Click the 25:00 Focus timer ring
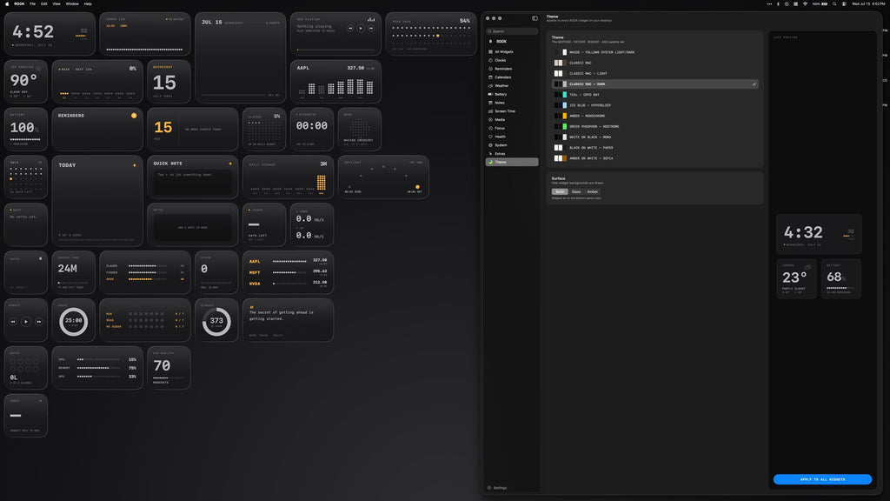The image size is (890, 501). click(x=73, y=322)
